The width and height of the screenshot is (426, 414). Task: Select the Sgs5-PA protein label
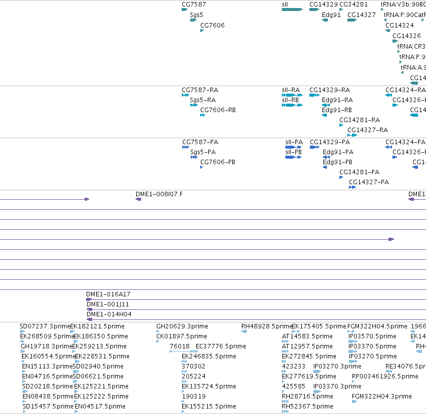pyautogui.click(x=203, y=152)
